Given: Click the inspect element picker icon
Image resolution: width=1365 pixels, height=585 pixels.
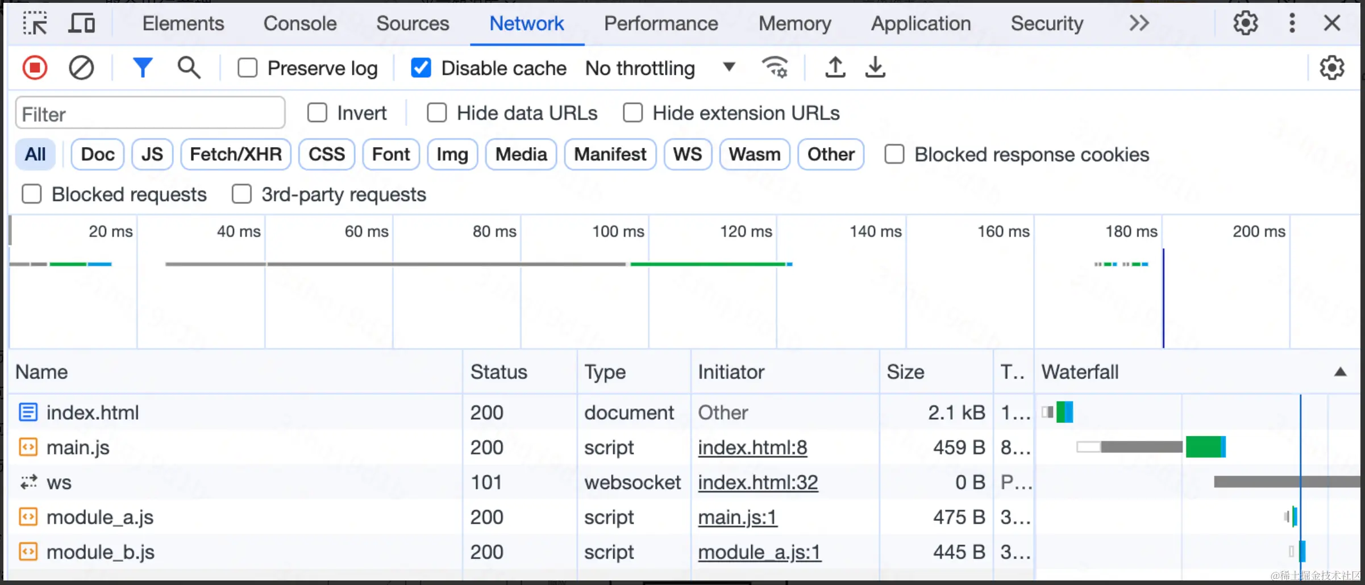Looking at the screenshot, I should tap(35, 24).
